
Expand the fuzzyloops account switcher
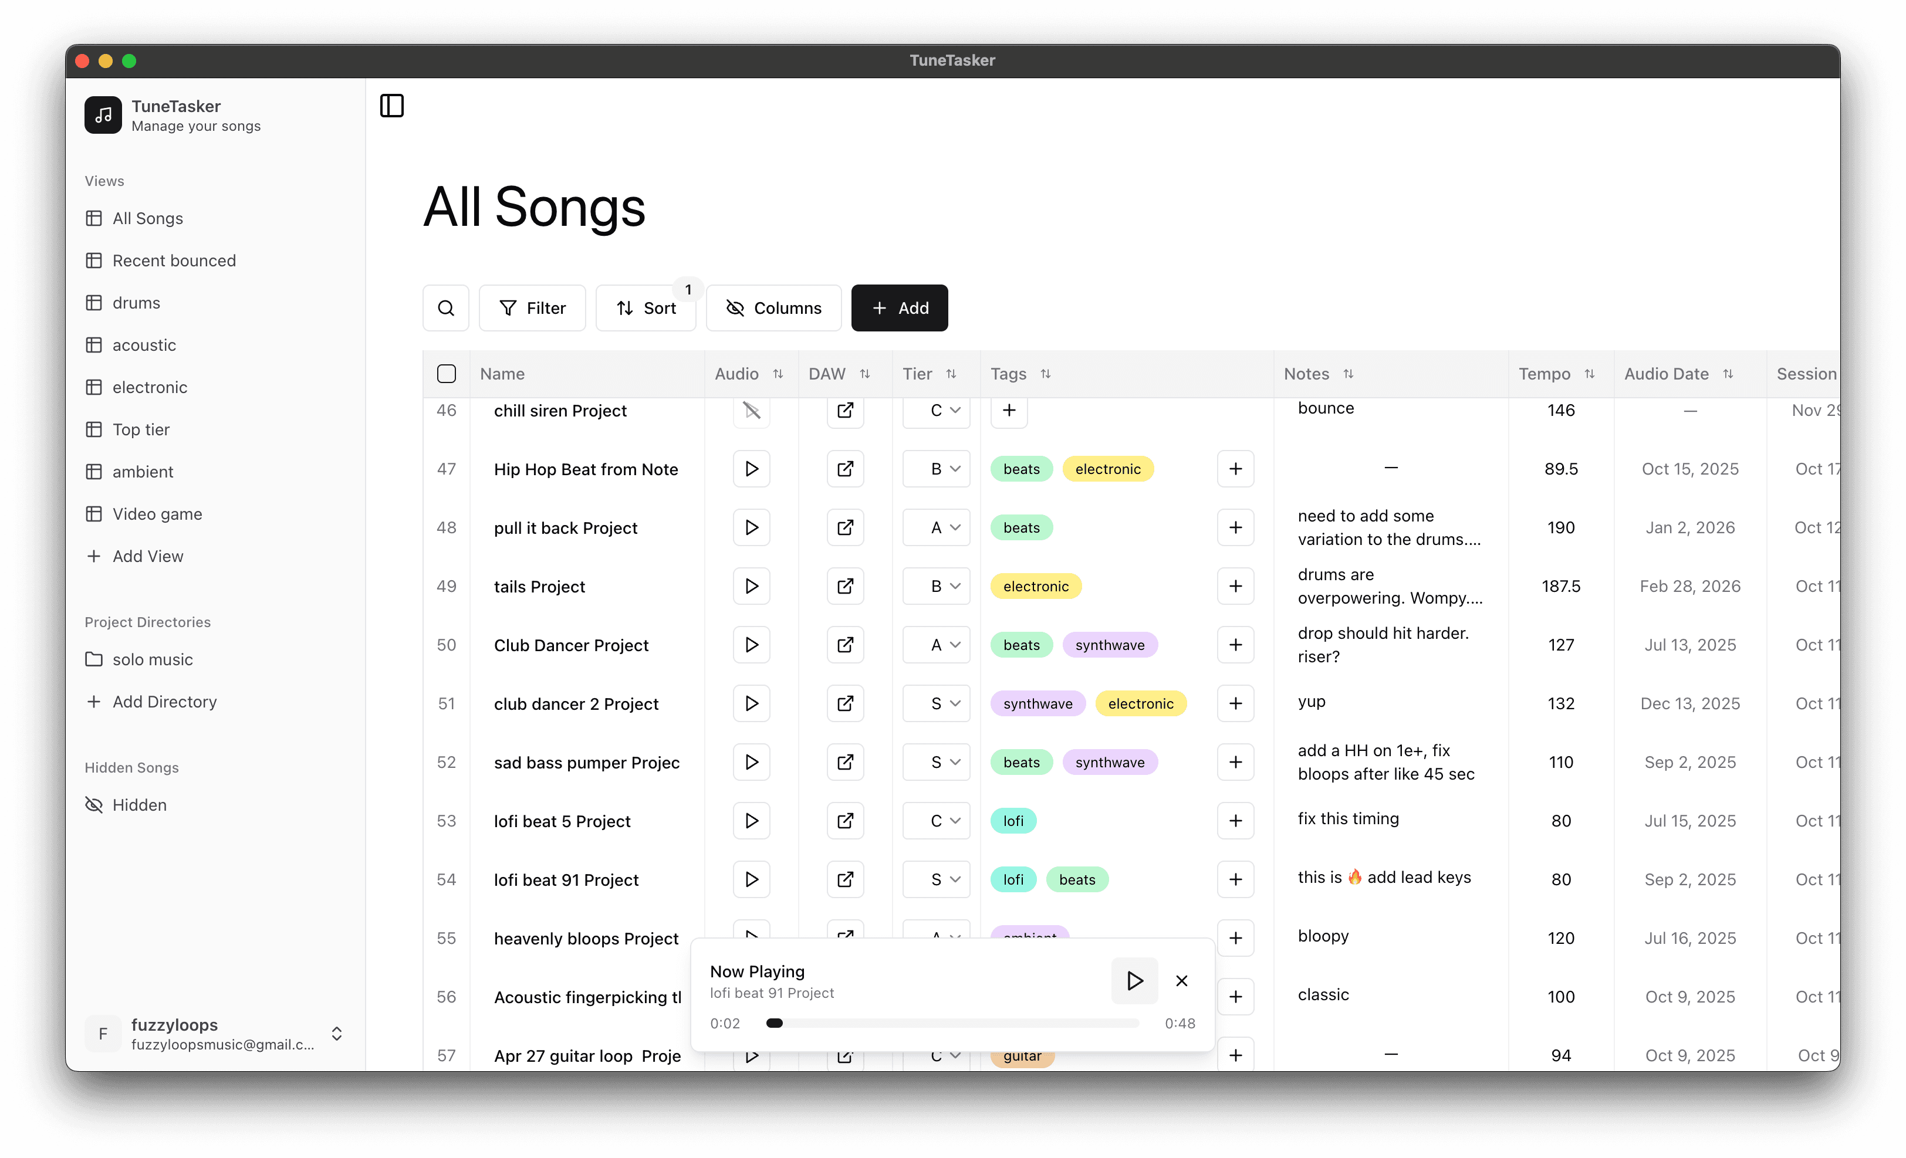point(336,1034)
